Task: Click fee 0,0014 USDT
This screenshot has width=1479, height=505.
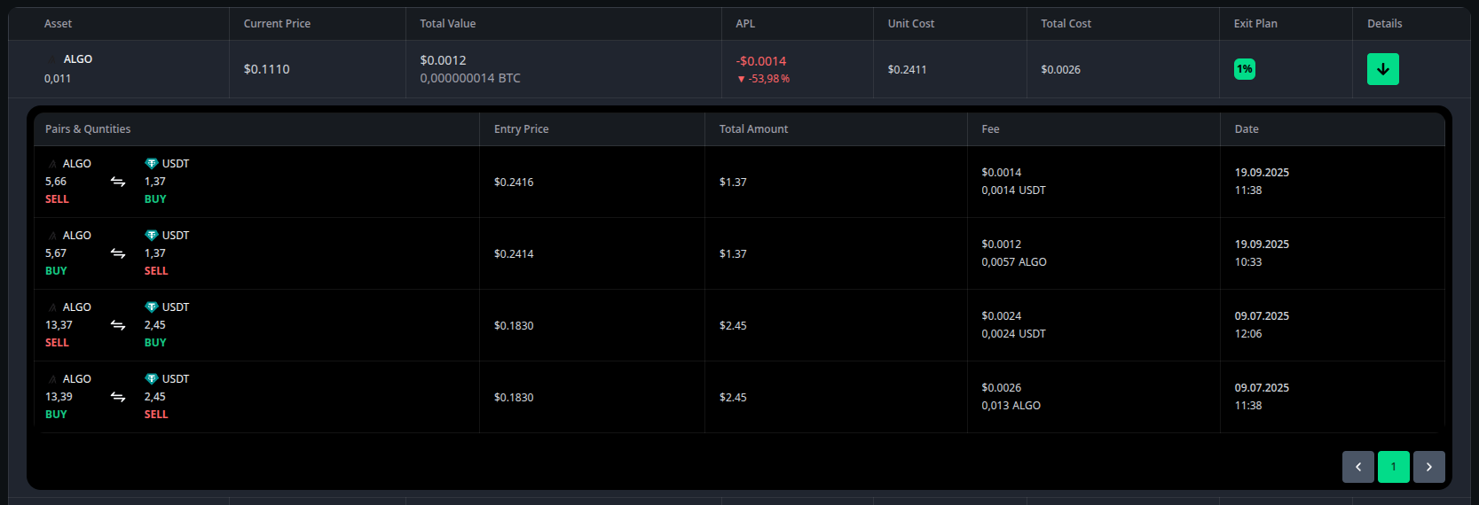Action: tap(1013, 190)
